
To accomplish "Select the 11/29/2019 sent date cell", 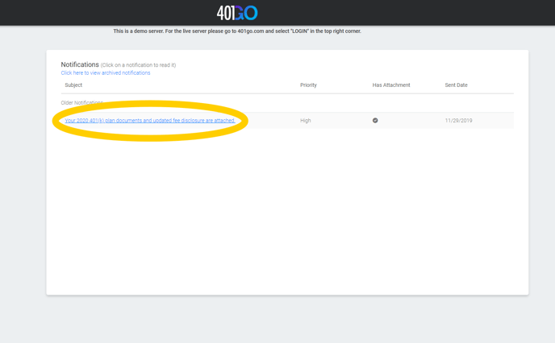I will click(458, 121).
